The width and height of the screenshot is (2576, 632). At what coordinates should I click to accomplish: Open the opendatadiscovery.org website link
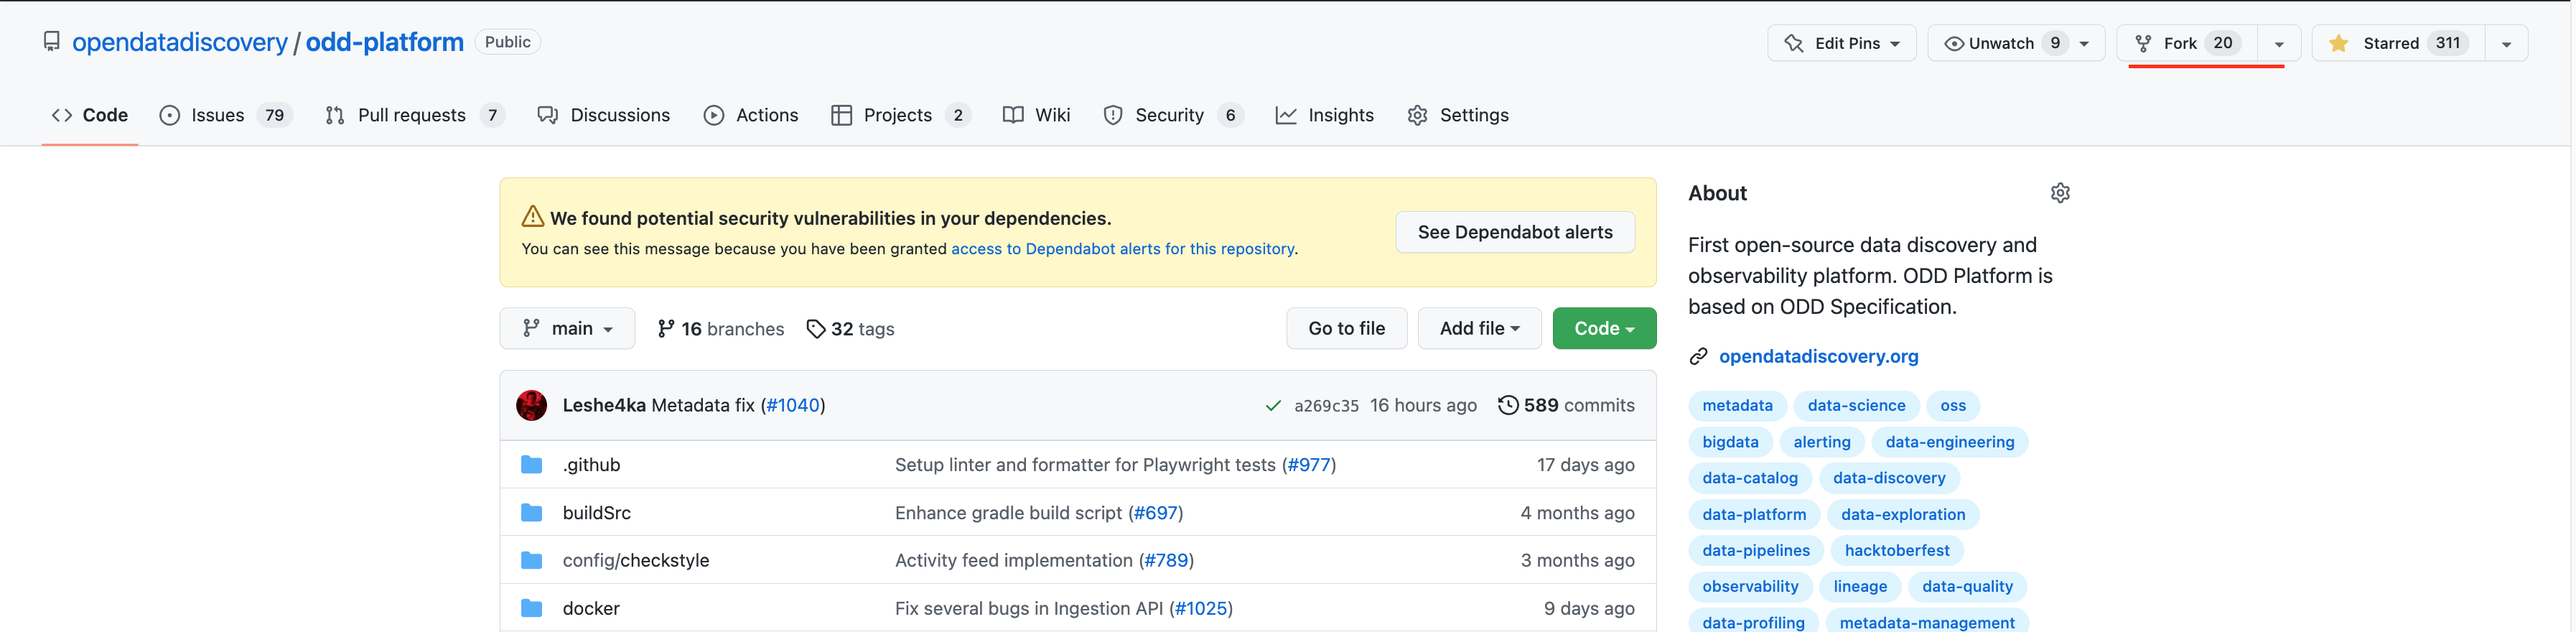pyautogui.click(x=1817, y=356)
